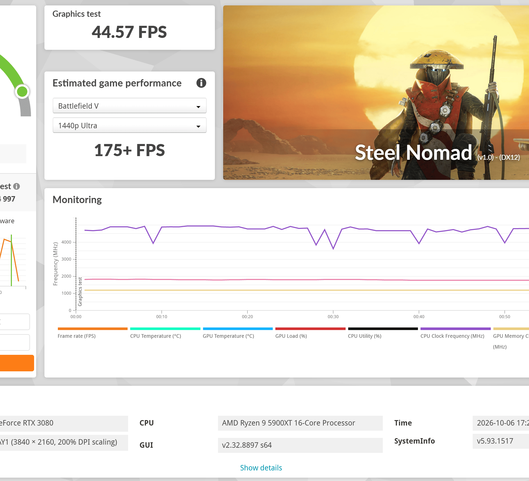The width and height of the screenshot is (529, 481).
Task: Click AMD Ryzen 9 5900XT processor field
Action: tap(300, 423)
